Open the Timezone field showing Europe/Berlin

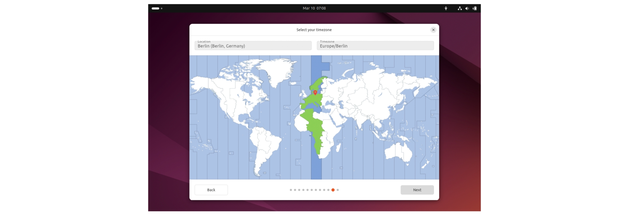(x=375, y=46)
